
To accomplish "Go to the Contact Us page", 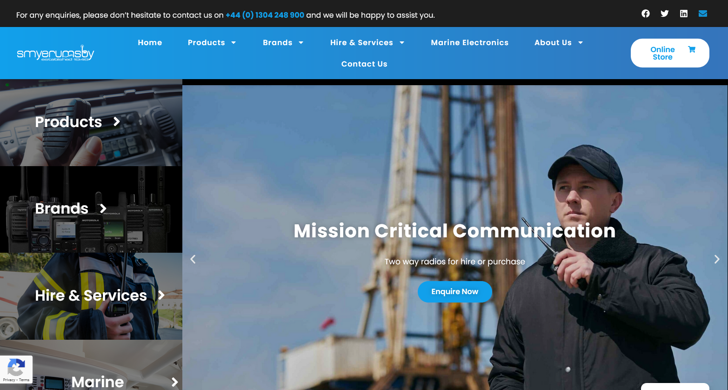I will (364, 64).
